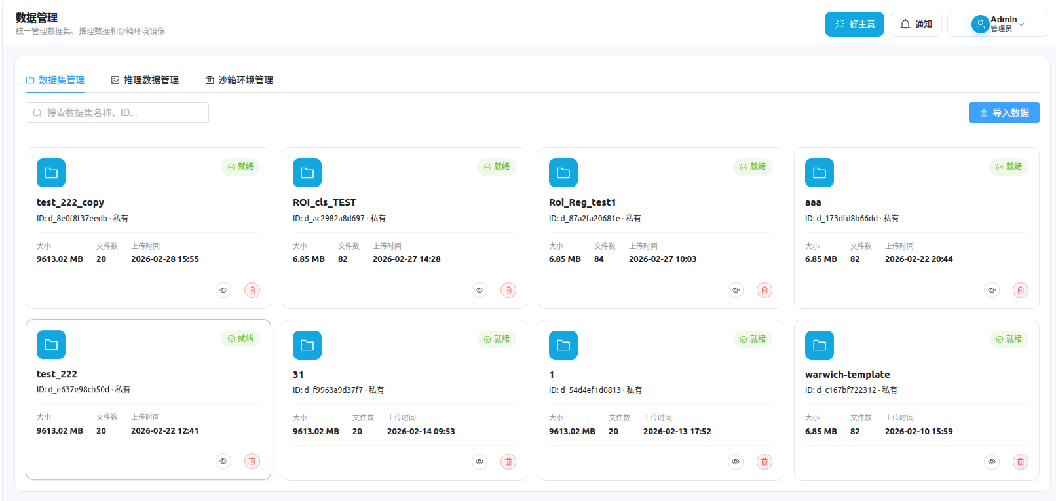The image size is (1056, 501).
Task: Open the 通知 notifications button
Action: pos(915,24)
